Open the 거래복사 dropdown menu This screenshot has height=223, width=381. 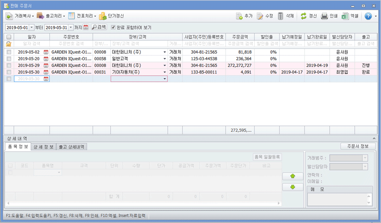coord(19,16)
